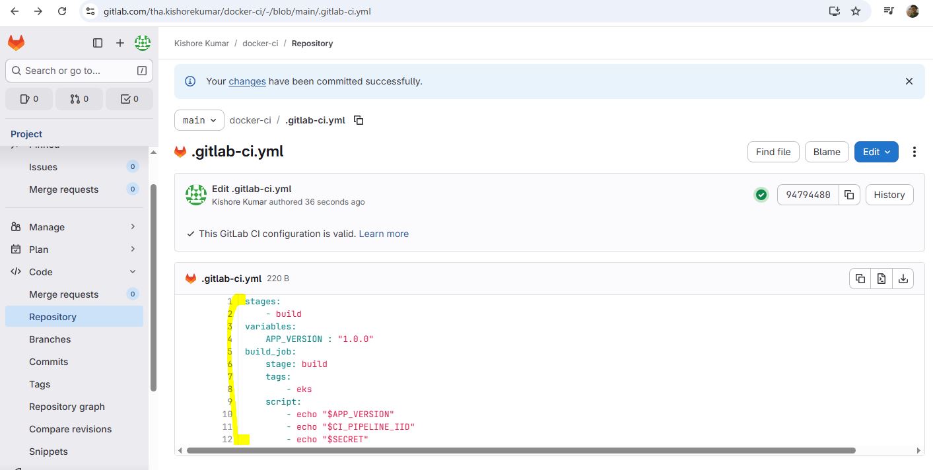
Task: Select Commits in the sidebar
Action: 49,362
